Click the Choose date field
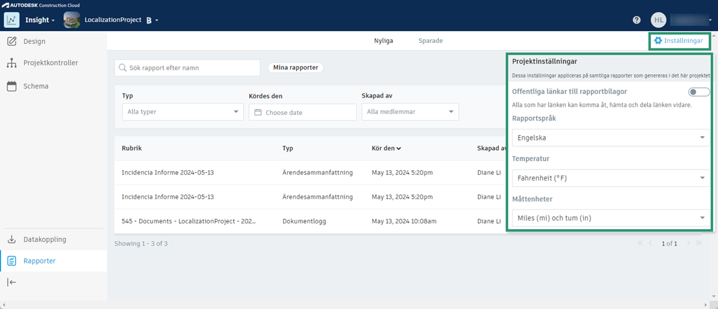Screen dimensions: 718x309 coord(302,112)
